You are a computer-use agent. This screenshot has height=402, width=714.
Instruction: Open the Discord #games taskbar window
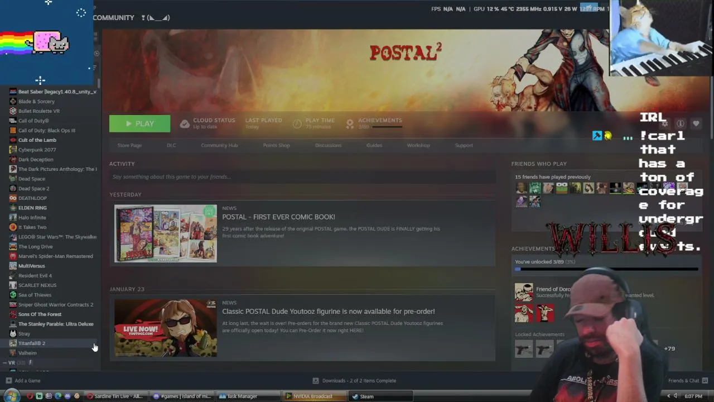point(182,396)
